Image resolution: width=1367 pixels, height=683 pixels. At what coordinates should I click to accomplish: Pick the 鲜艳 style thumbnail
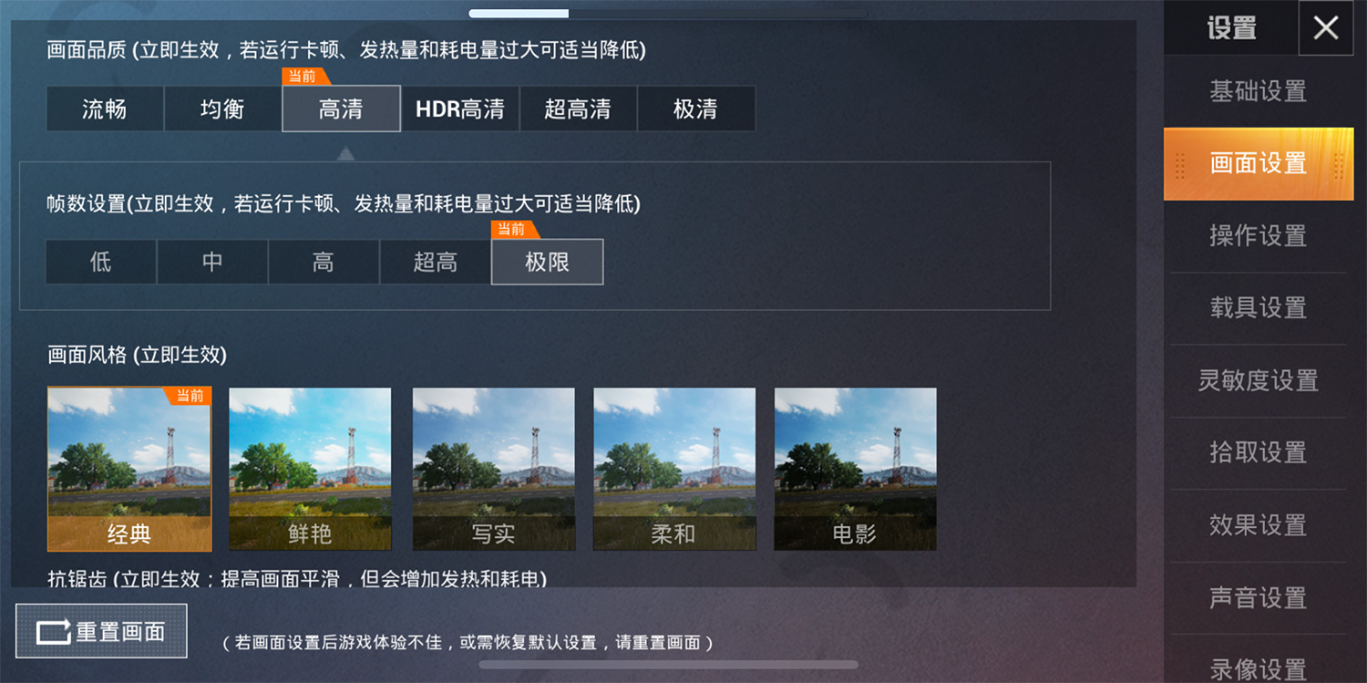310,469
